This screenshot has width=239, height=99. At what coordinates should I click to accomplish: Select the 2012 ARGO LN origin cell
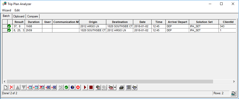93,26
